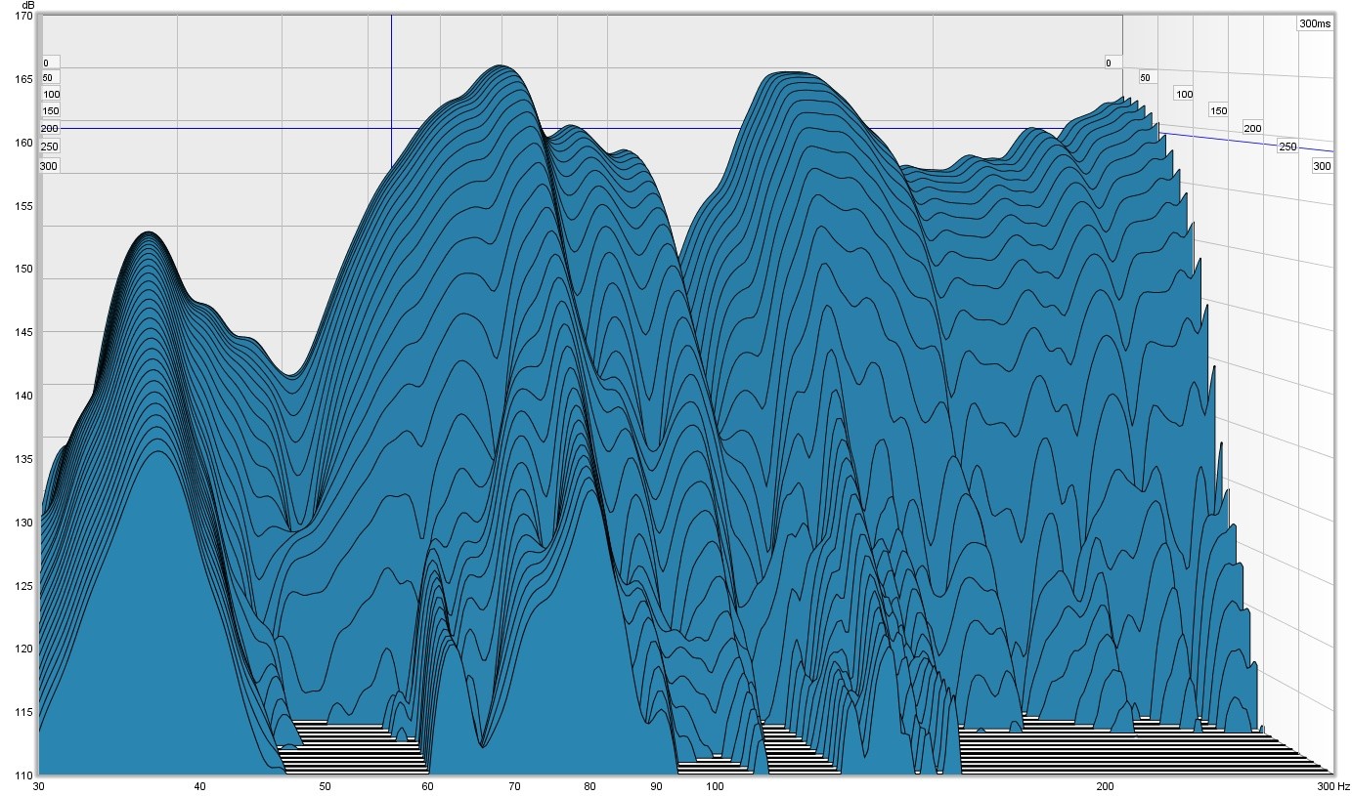The width and height of the screenshot is (1352, 796).
Task: Click the 50 time box beside the dB axis
Action: pyautogui.click(x=49, y=77)
